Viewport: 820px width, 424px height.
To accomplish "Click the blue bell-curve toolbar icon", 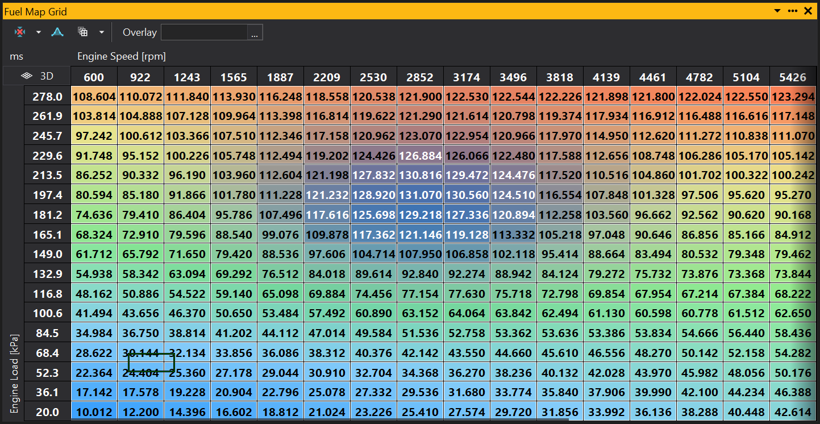I will click(57, 32).
